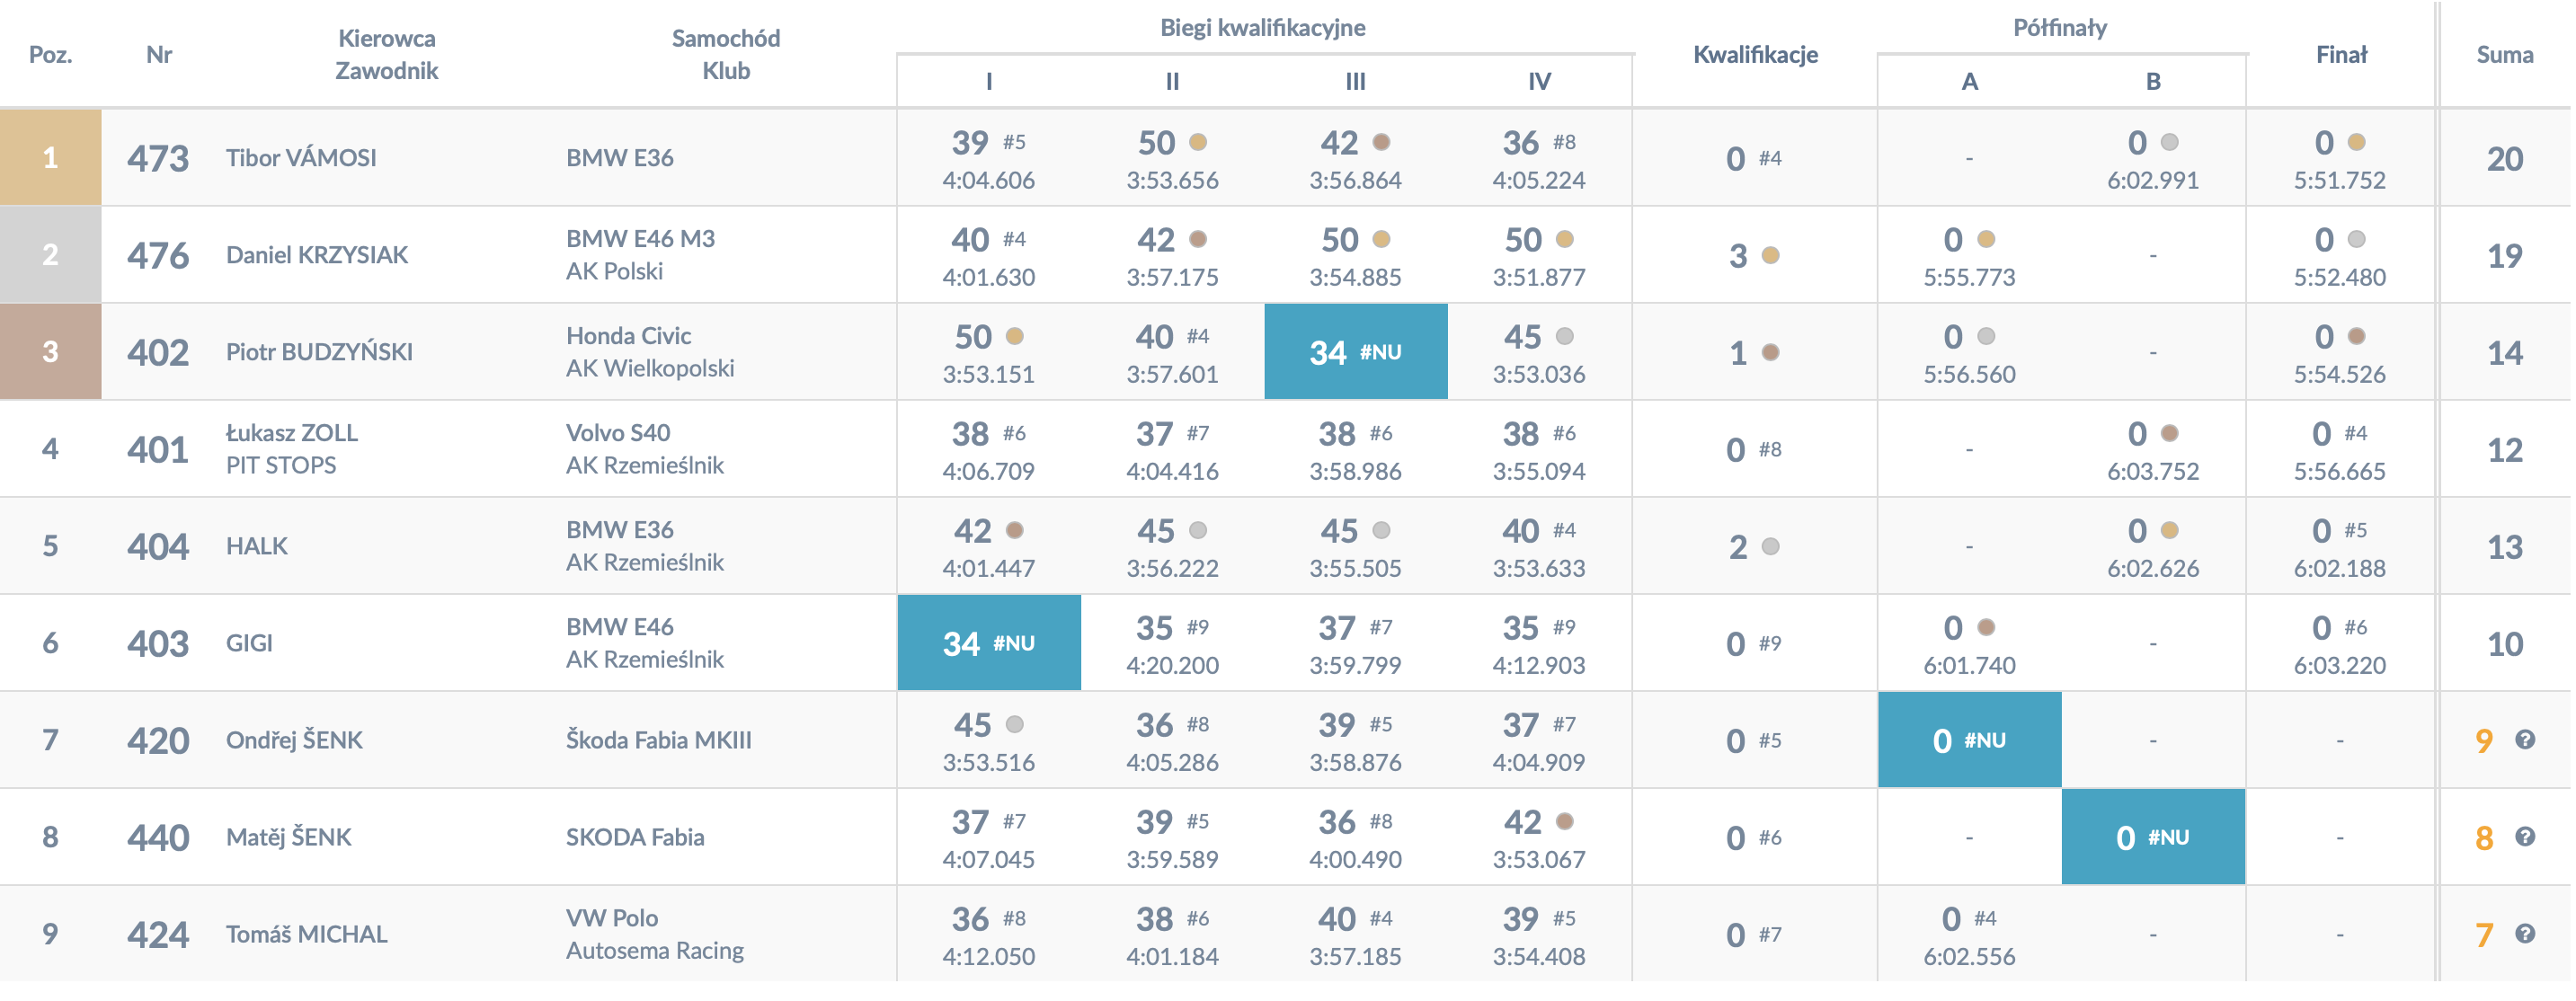Viewport: 2576px width, 1001px height.
Task: Click bronze medal dot in Piotr BUDZYŃSKI's Finał
Action: pos(2356,336)
